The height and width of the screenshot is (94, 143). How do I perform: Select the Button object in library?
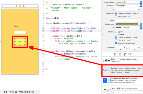pyautogui.click(x=122, y=70)
